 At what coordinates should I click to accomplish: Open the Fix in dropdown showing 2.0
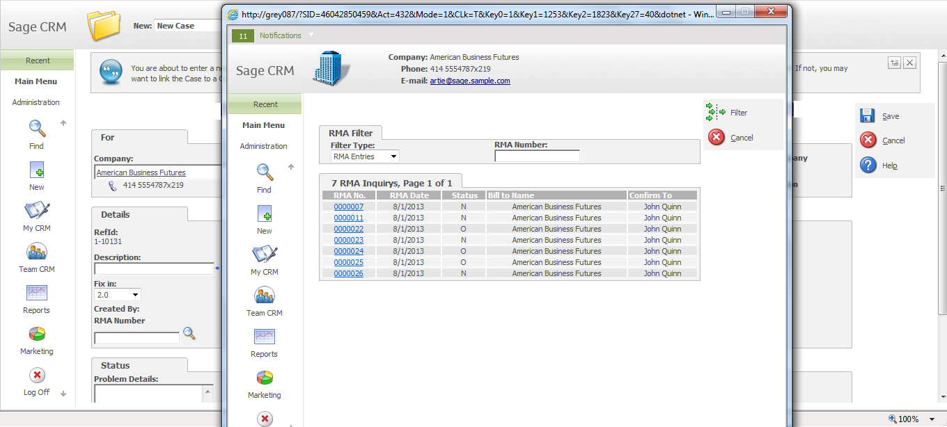tap(117, 295)
